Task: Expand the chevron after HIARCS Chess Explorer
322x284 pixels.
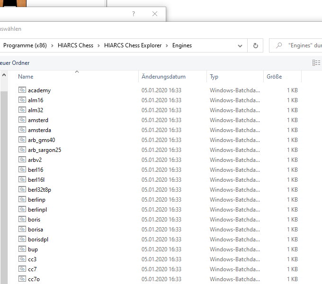Action: coord(167,45)
